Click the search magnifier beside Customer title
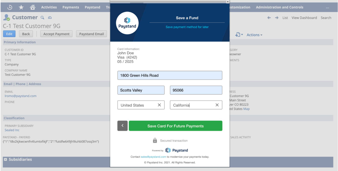Image resolution: width=338 pixels, height=171 pixels. pos(42,18)
